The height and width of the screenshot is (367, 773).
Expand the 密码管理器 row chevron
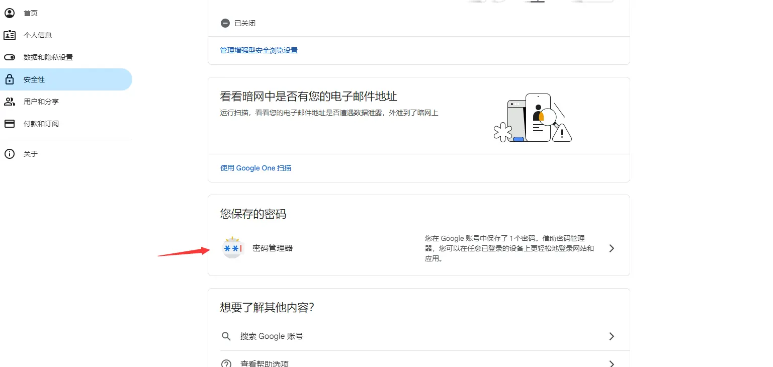point(612,248)
